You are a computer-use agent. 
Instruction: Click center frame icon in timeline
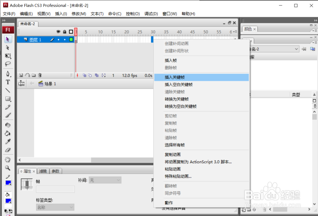pyautogui.click(x=77, y=76)
